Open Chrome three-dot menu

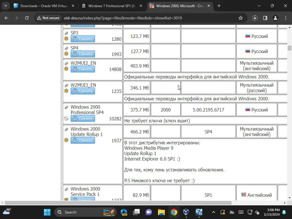pyautogui.click(x=286, y=18)
